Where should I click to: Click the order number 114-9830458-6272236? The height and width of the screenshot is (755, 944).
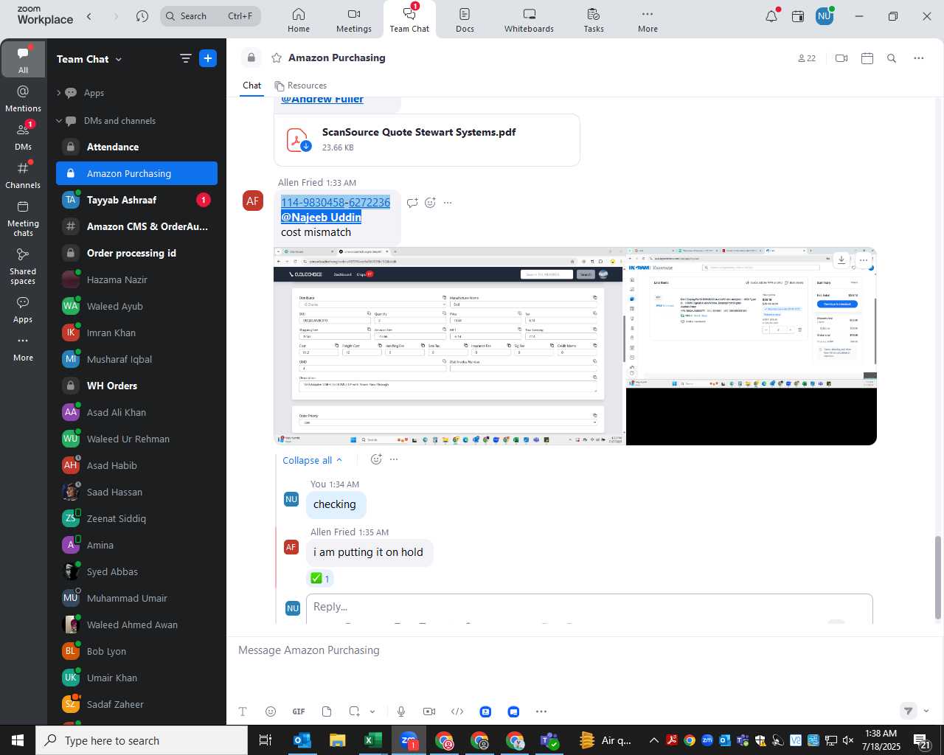tap(336, 202)
